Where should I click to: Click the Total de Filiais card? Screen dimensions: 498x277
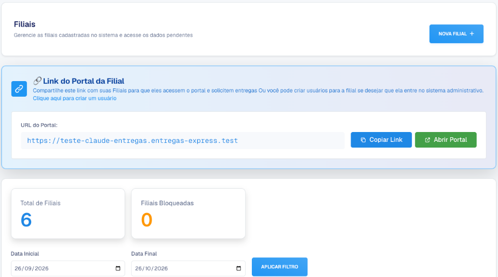click(68, 214)
